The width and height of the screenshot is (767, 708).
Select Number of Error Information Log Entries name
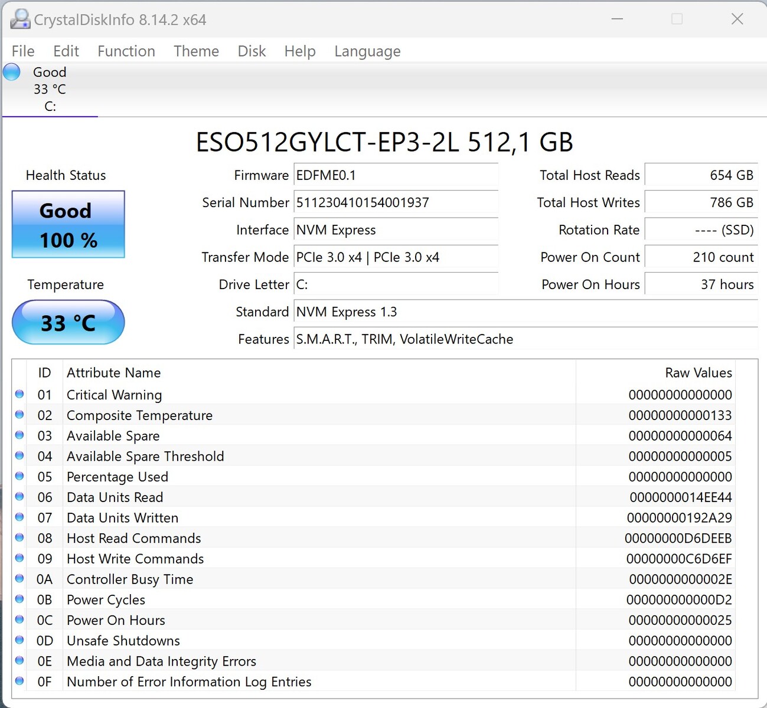pos(189,682)
